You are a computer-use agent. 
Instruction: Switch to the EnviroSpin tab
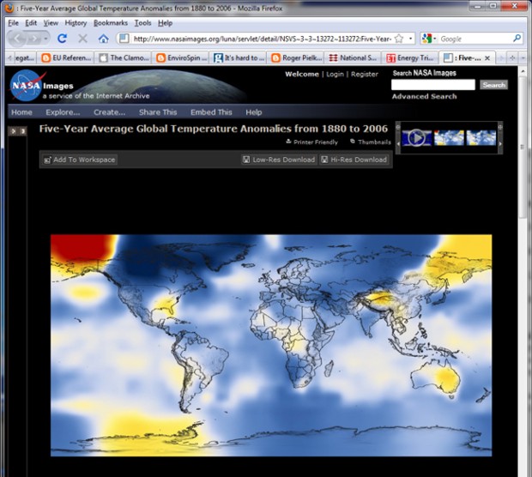pyautogui.click(x=181, y=57)
